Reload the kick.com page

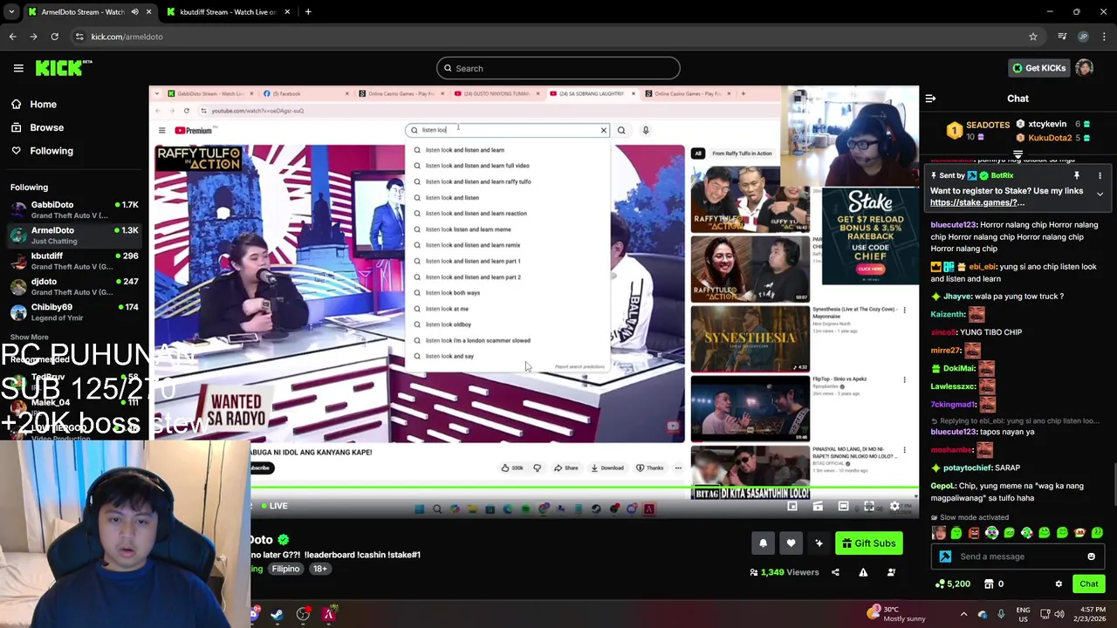(54, 37)
